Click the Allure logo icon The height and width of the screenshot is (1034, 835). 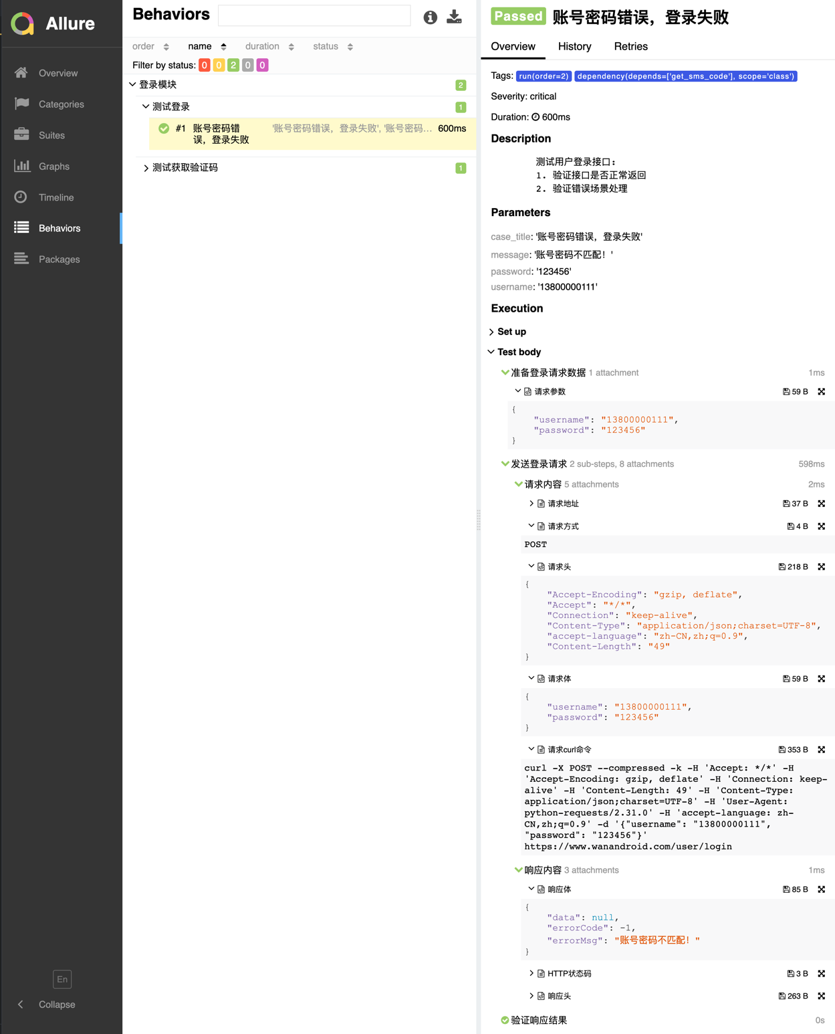pos(23,23)
